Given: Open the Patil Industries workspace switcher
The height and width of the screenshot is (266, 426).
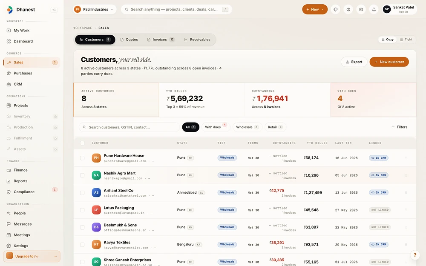Looking at the screenshot, I should point(95,9).
